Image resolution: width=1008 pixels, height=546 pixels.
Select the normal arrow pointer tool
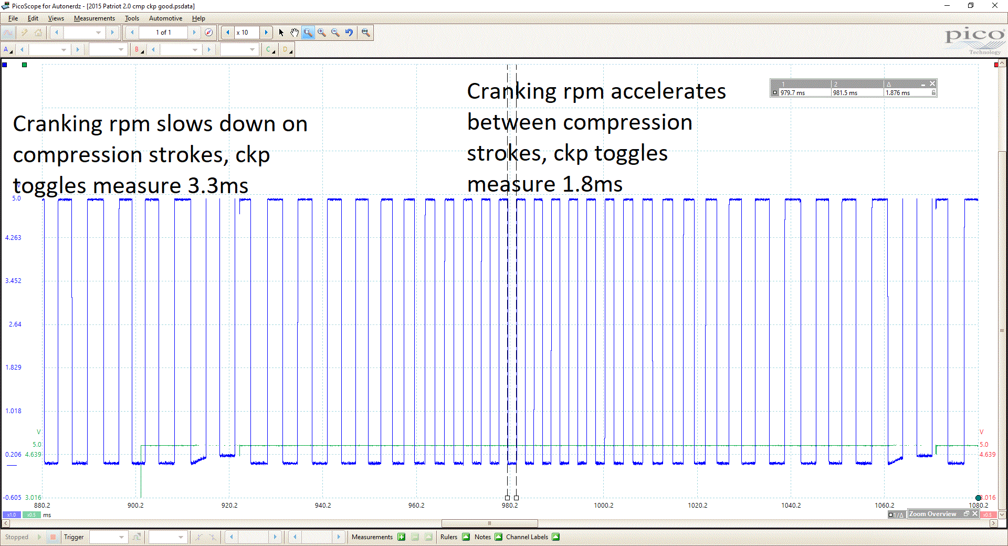pos(281,32)
